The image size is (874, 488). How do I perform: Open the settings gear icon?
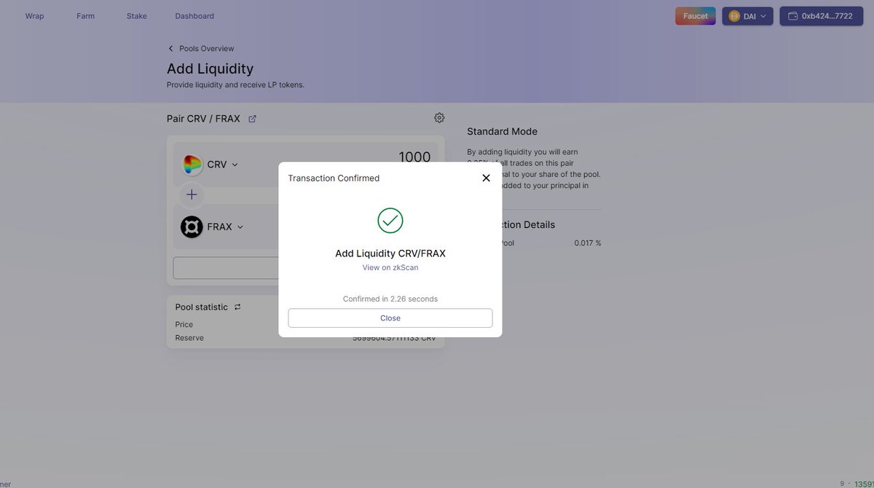pyautogui.click(x=439, y=117)
